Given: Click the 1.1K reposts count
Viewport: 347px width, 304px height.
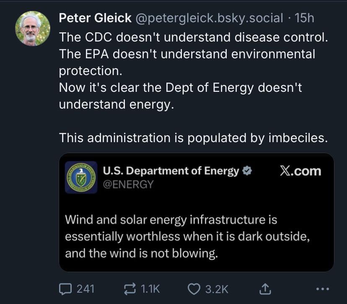Looking at the screenshot, I should point(150,289).
